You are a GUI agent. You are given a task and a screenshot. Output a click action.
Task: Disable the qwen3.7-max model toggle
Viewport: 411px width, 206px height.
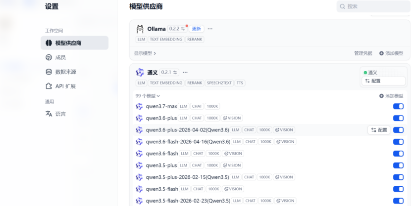click(x=398, y=106)
